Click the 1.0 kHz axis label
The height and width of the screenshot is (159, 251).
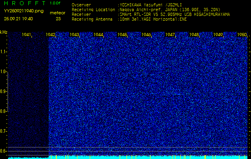[3, 72]
